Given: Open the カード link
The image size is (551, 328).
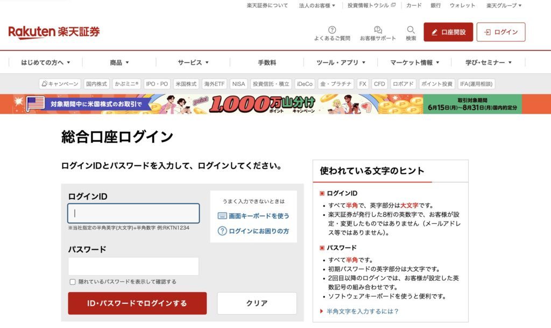Looking at the screenshot, I should click(414, 5).
